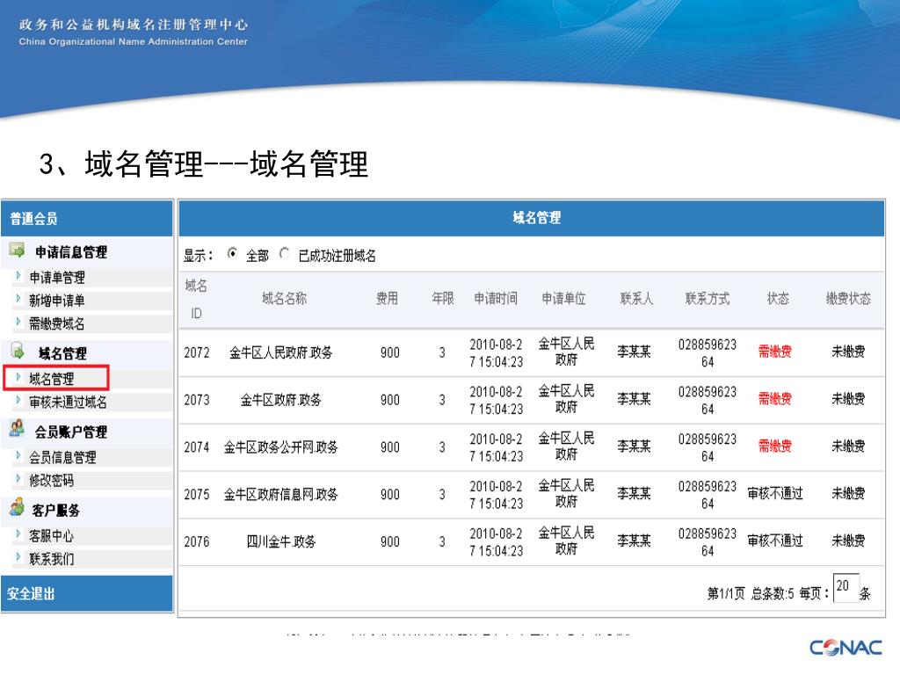This screenshot has height=675, width=900.
Task: Click the 域名管理 section icon in sidebar
Action: pyautogui.click(x=18, y=351)
